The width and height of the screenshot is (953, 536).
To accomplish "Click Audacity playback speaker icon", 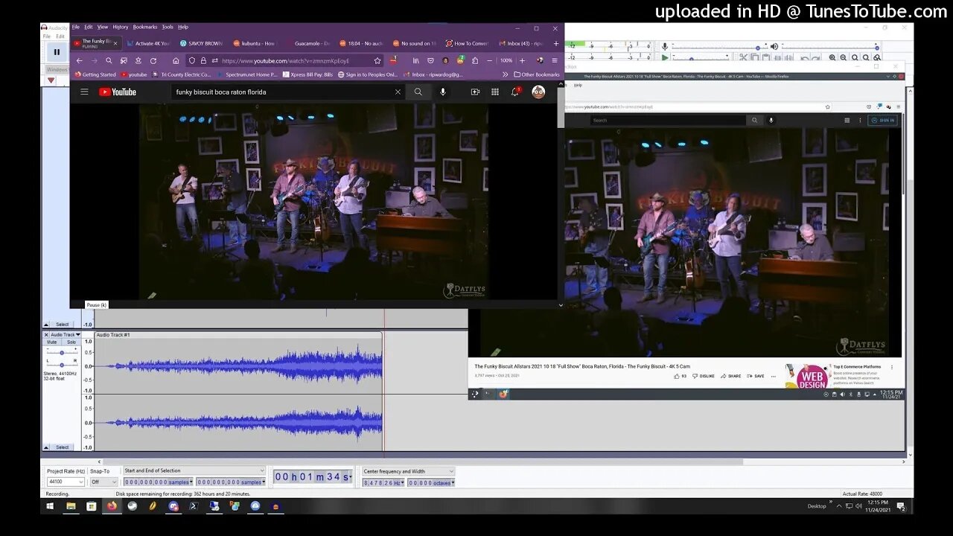I will pos(774,46).
